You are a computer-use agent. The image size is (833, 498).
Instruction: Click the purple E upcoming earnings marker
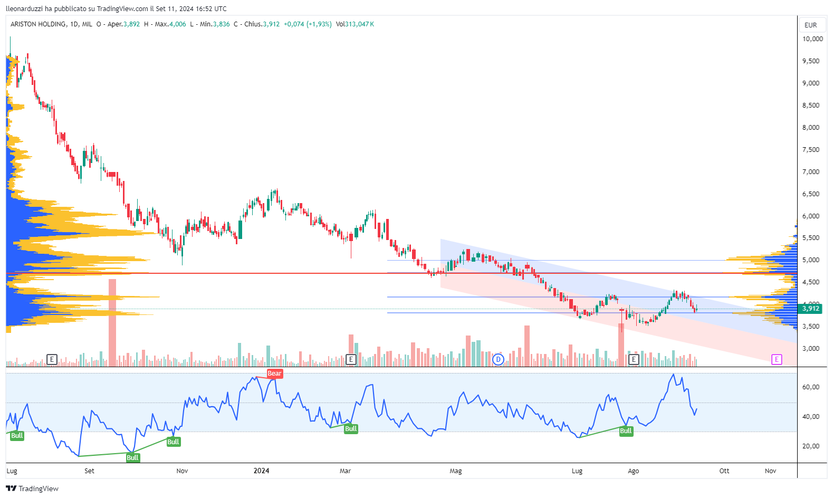point(777,360)
